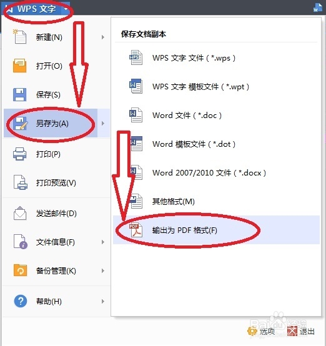
Task: Click the WPS template (*.wpt) icon
Action: [x=136, y=86]
